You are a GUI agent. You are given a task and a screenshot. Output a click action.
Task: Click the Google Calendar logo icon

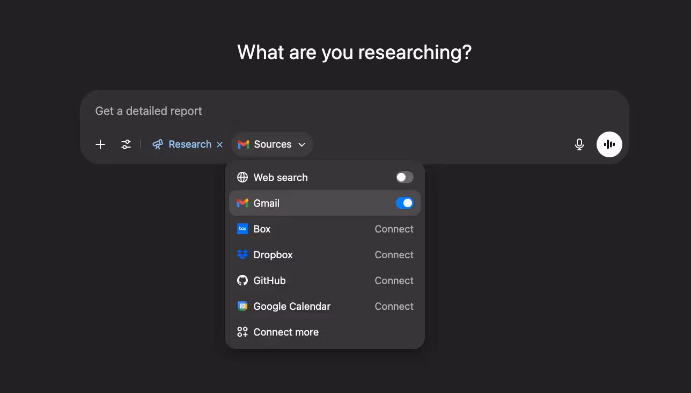(x=242, y=306)
